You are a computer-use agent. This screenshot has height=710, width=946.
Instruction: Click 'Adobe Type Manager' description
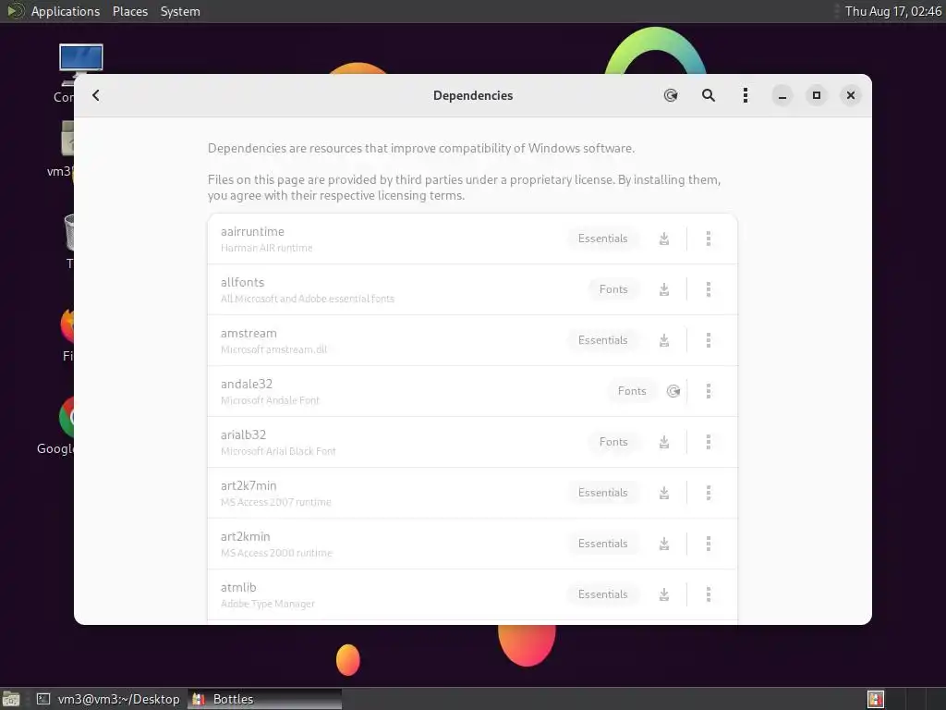[x=267, y=604]
